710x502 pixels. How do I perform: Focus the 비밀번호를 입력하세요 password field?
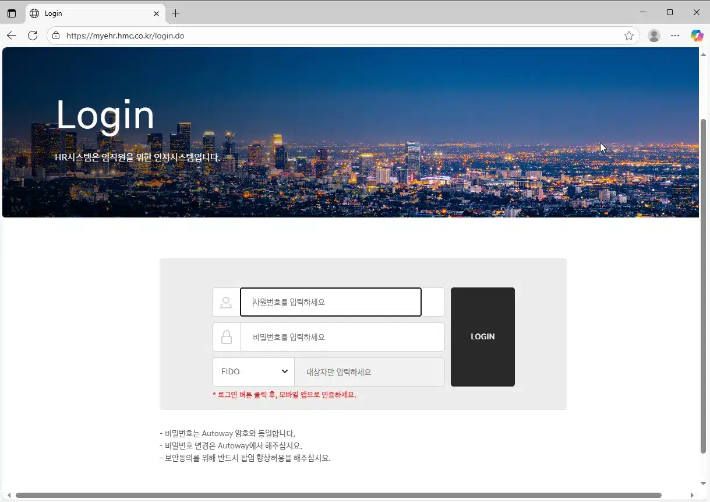[x=342, y=337]
